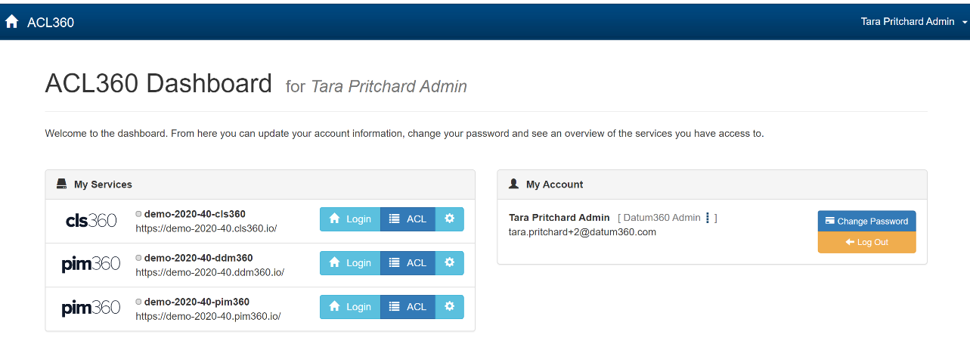This screenshot has width=970, height=338.
Task: Click the Change Password button
Action: [x=866, y=221]
